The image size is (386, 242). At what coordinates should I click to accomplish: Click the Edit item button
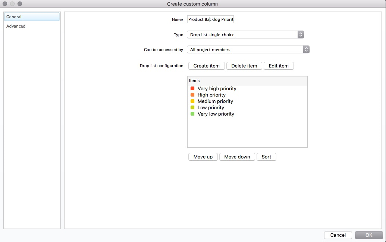click(x=279, y=66)
